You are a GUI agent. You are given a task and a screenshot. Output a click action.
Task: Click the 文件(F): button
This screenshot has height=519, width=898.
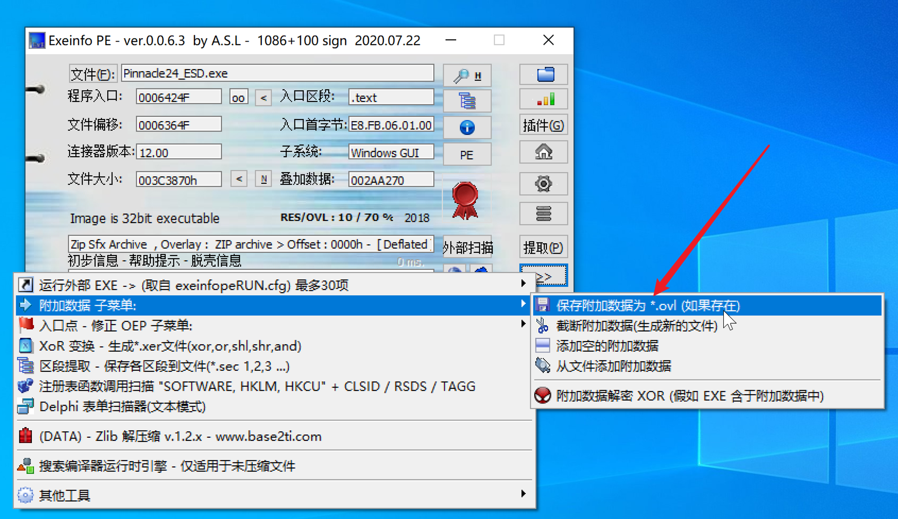93,74
